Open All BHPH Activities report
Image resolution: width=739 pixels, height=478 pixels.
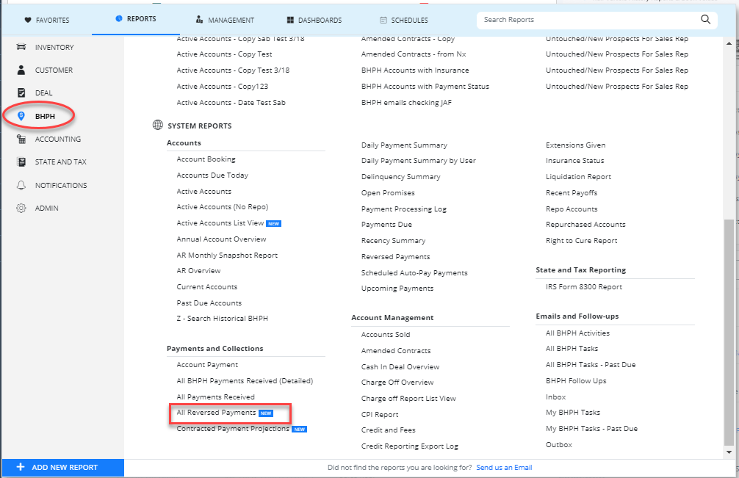click(x=578, y=333)
